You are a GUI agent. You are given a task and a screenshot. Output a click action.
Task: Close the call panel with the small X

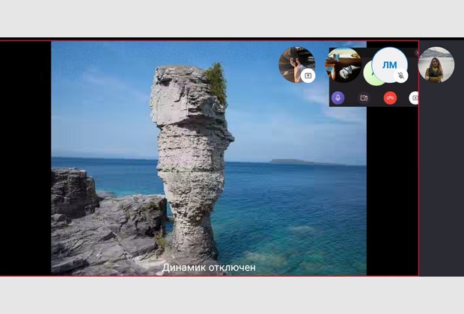(x=416, y=52)
